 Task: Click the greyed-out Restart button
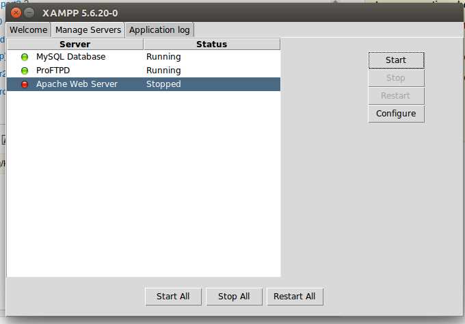[396, 96]
